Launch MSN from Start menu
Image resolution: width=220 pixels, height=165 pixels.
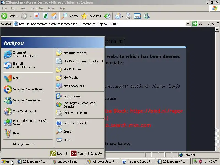pyautogui.click(x=28, y=78)
